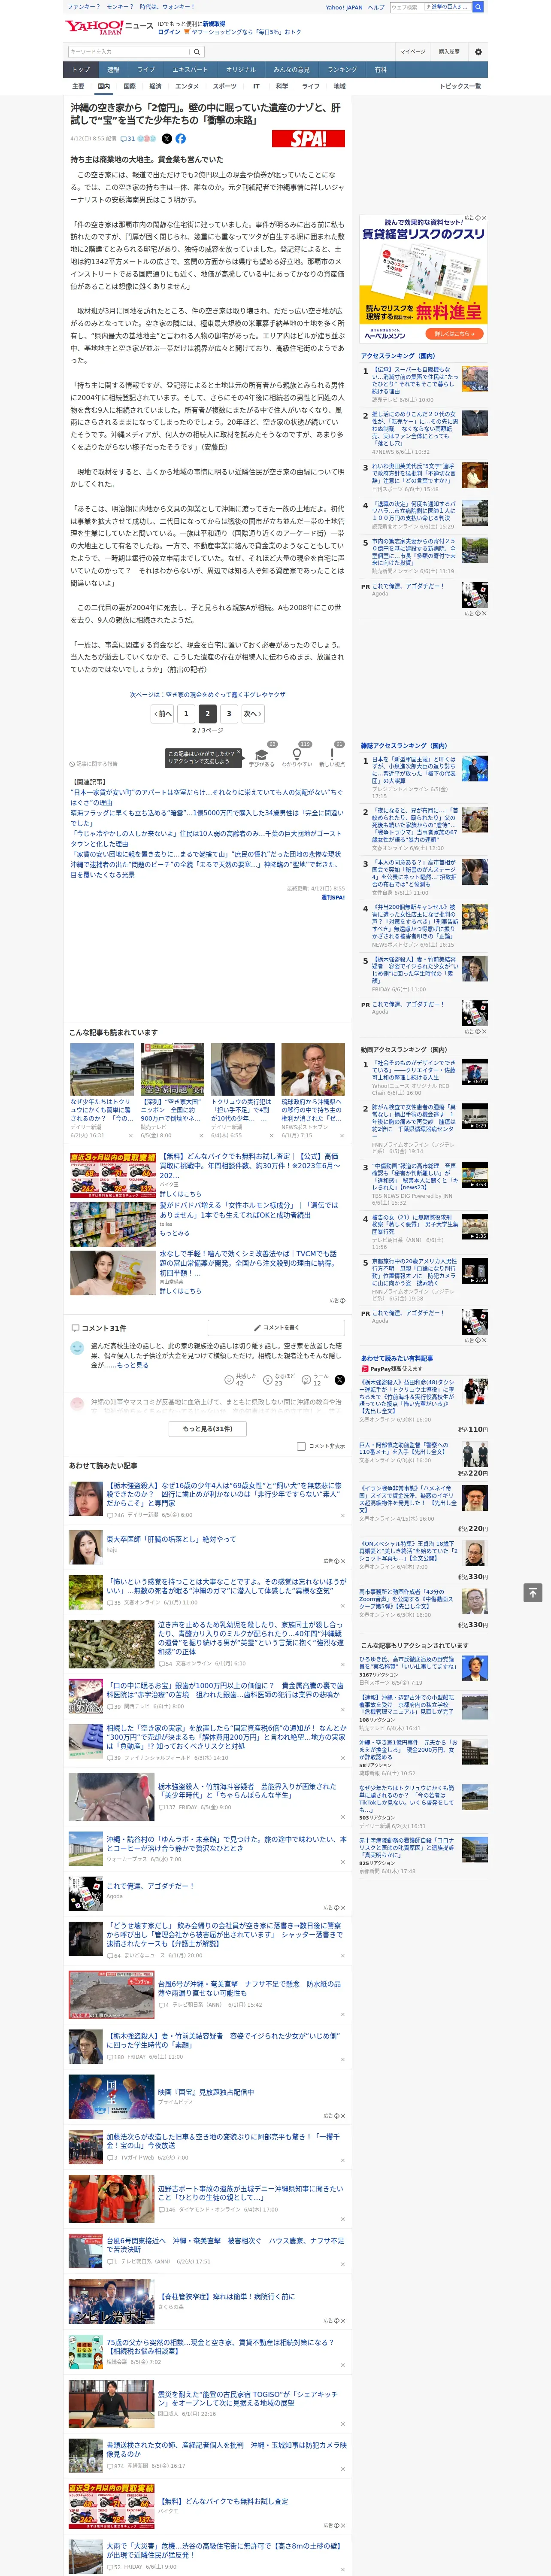This screenshot has height=2576, width=551.
Task: Click the back-to-top arrow button
Action: tap(533, 1592)
